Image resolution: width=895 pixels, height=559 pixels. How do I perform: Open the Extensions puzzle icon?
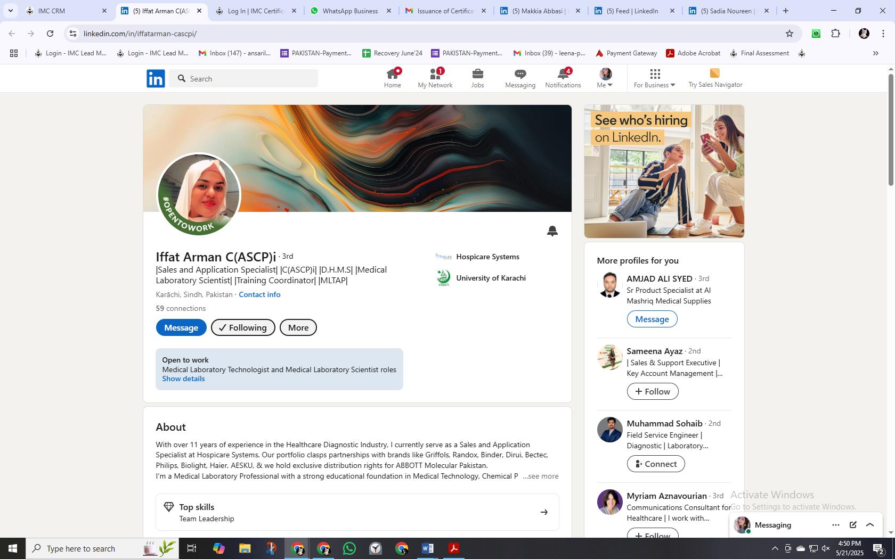point(836,34)
